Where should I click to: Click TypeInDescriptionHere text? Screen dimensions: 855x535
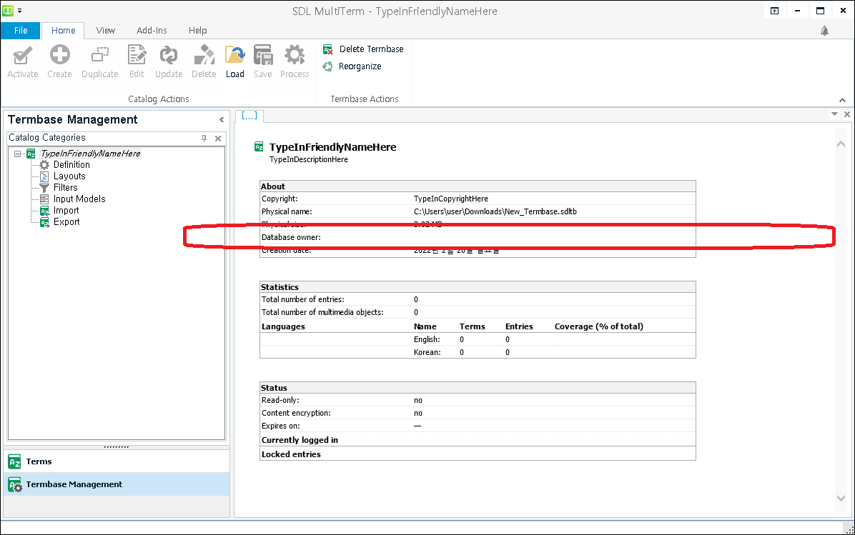(x=309, y=159)
